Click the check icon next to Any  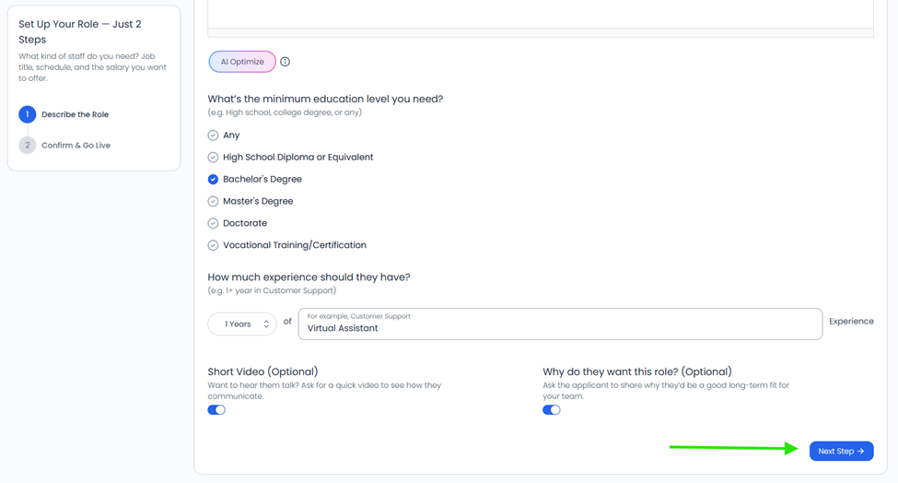coord(213,135)
